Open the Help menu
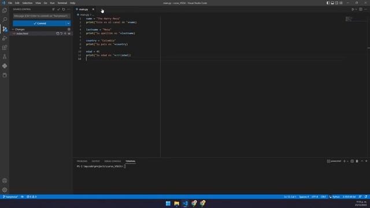Image resolution: width=370 pixels, height=208 pixels. [72, 3]
